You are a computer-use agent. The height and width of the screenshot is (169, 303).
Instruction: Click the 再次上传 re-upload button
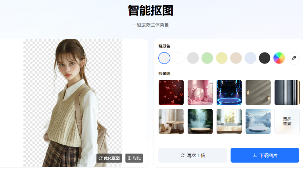point(193,155)
